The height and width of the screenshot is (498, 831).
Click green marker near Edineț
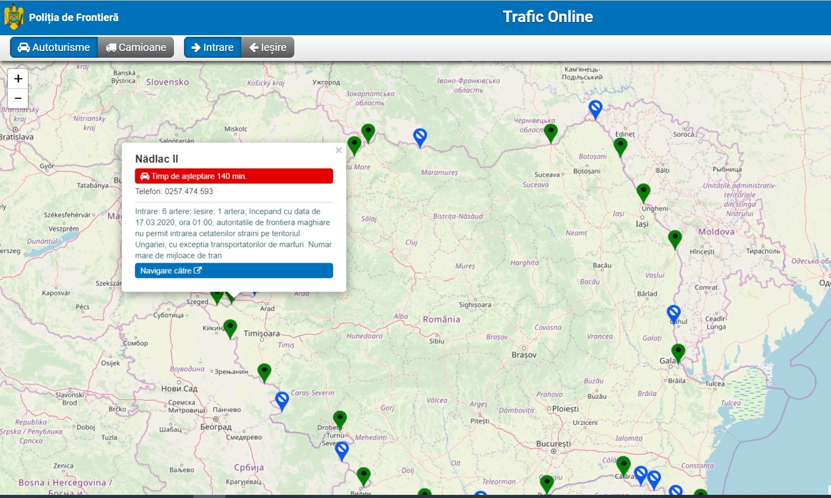620,146
